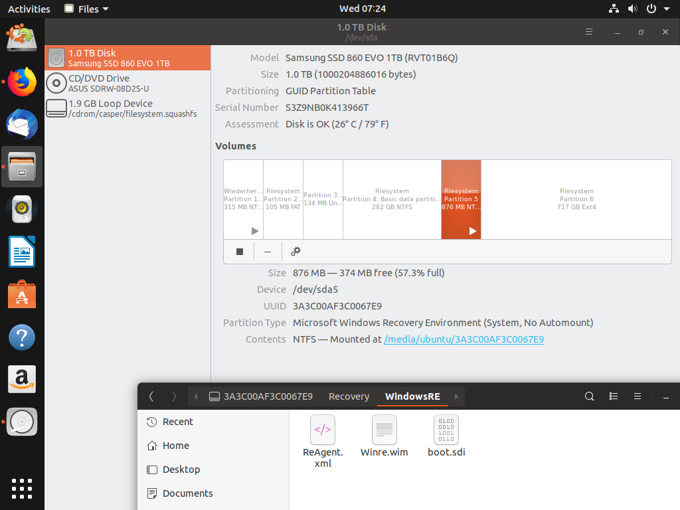The width and height of the screenshot is (680, 510).
Task: Launch Thunderbird mail from dock
Action: point(22,124)
